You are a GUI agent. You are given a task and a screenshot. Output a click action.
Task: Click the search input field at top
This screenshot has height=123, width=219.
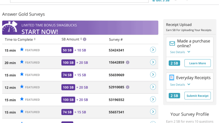click(x=79, y=1)
